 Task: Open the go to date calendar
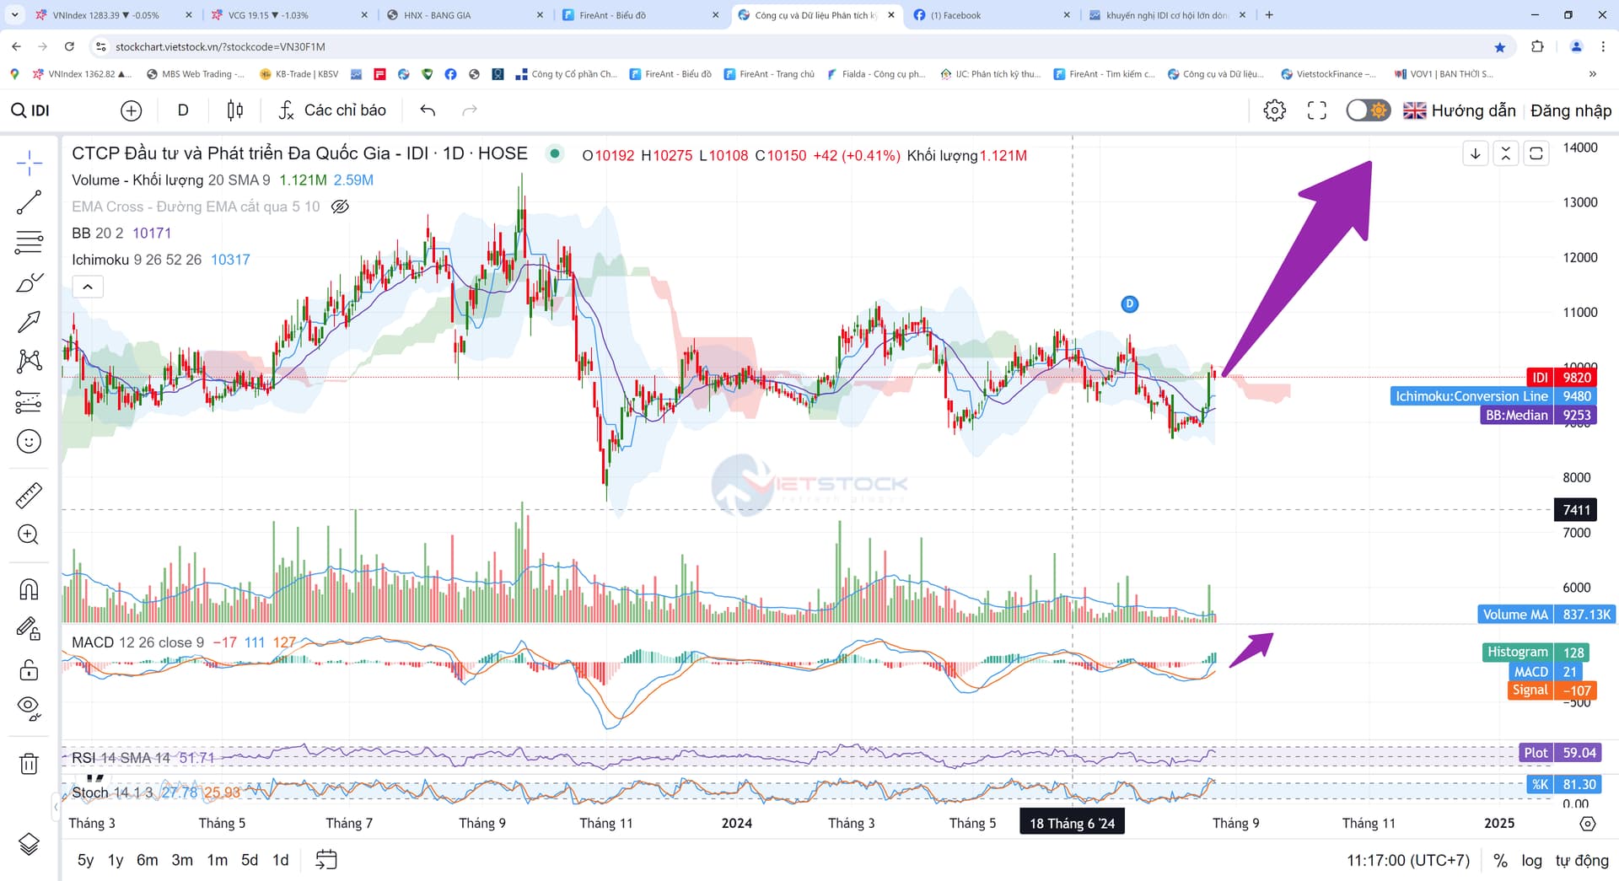[325, 860]
